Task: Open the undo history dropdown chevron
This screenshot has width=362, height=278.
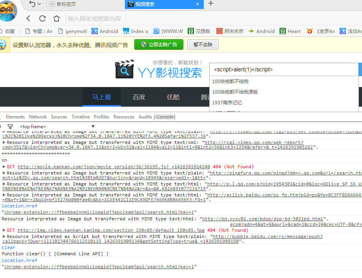Action: (x=39, y=4)
